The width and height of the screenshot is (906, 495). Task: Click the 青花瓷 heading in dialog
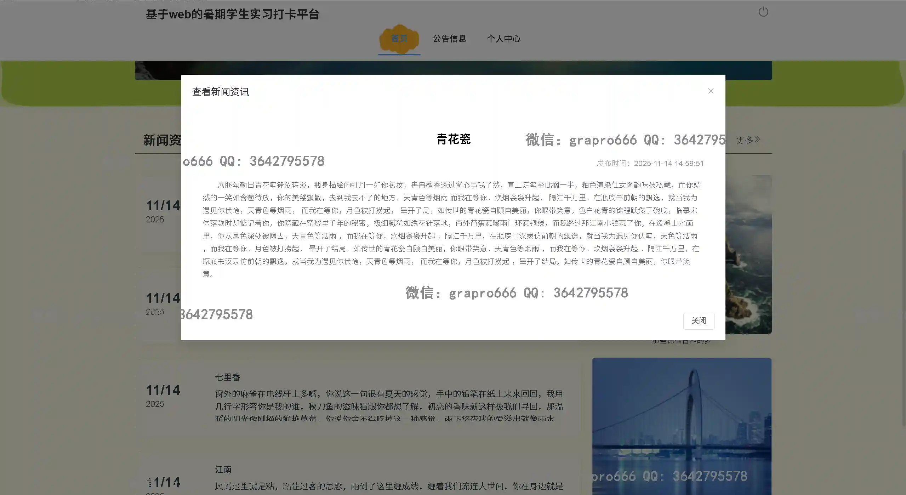(x=453, y=139)
